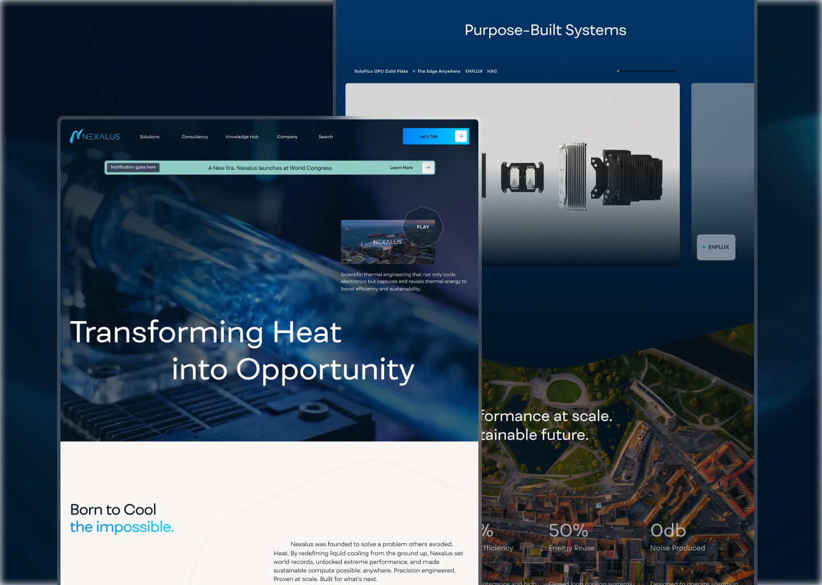Click the Nexalus logo
This screenshot has width=822, height=585.
(95, 136)
